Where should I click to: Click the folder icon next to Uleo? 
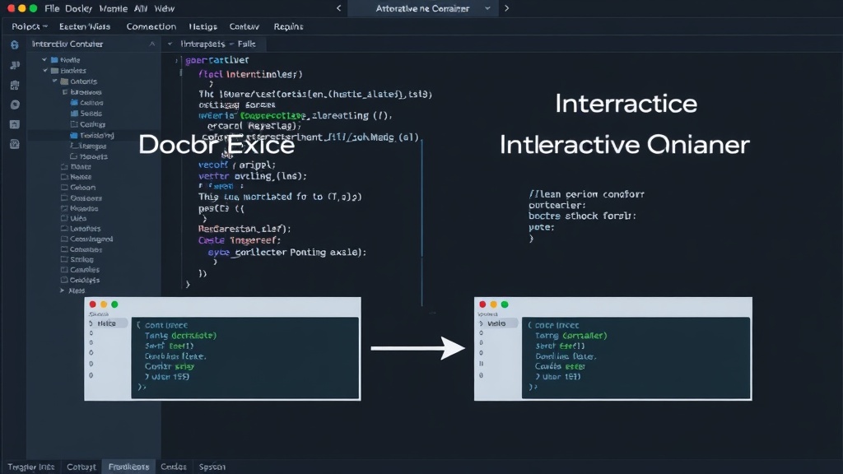click(x=64, y=218)
